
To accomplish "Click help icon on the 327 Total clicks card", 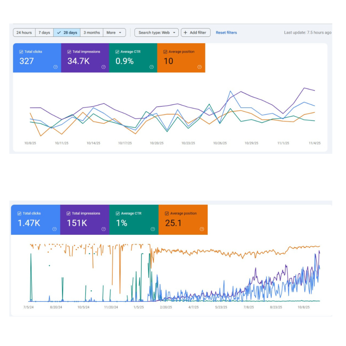I will click(55, 67).
